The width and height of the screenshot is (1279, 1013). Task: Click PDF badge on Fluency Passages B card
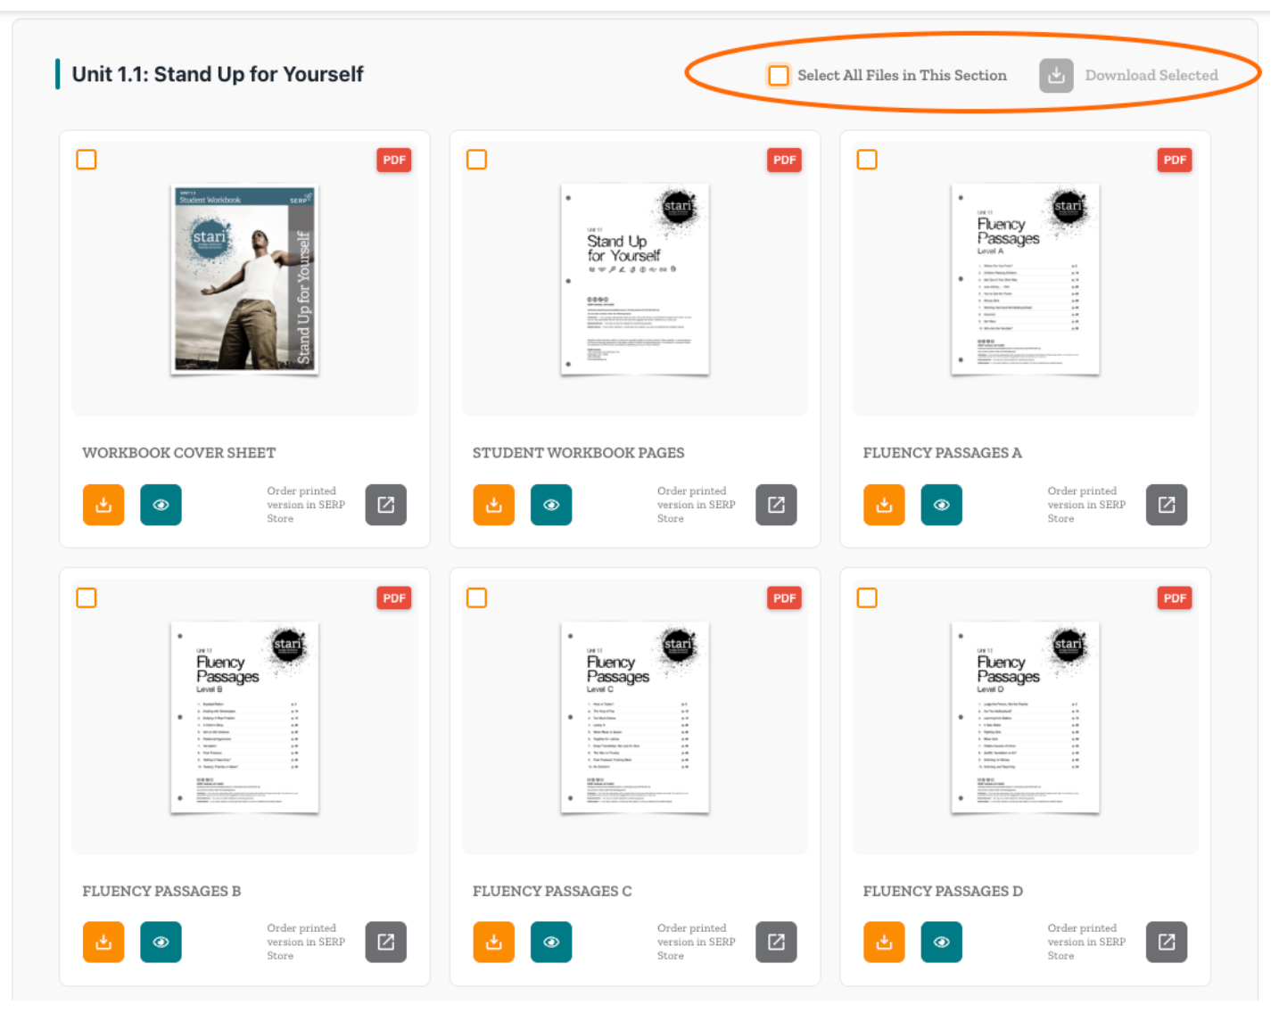pyautogui.click(x=394, y=597)
